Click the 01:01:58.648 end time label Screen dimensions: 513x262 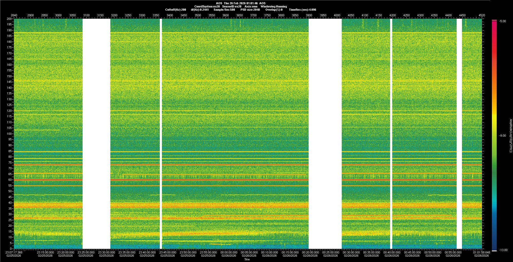pos(481,252)
